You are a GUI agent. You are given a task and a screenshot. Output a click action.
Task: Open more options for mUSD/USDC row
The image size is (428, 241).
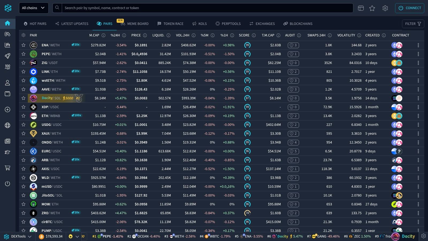click(418, 187)
